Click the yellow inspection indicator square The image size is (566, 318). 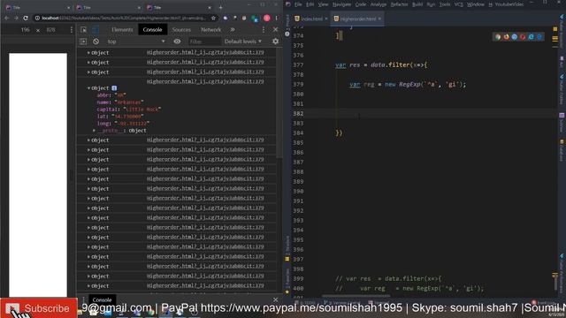[x=555, y=29]
